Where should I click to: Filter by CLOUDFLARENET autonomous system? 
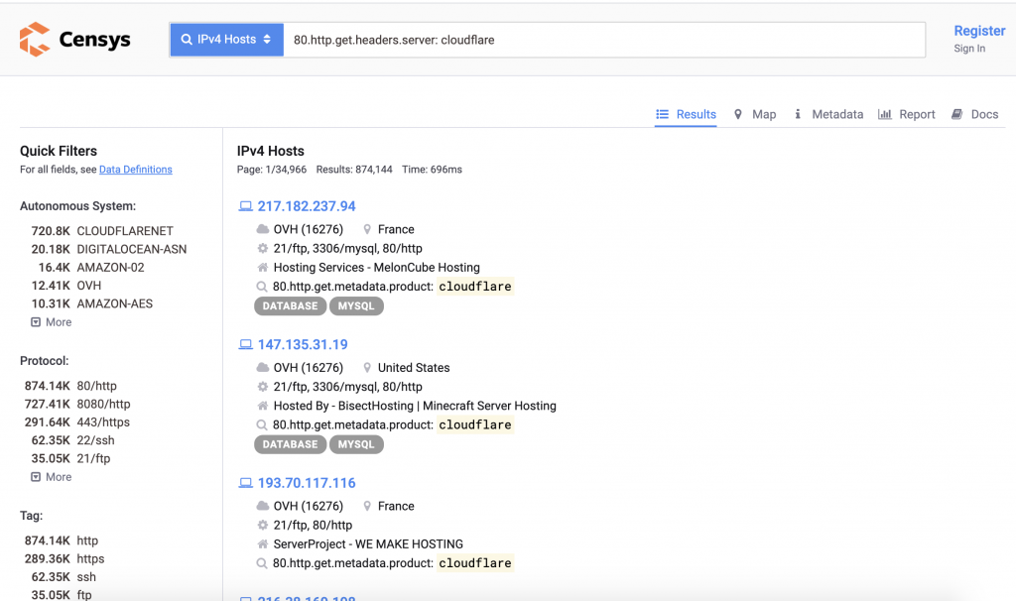pos(124,231)
